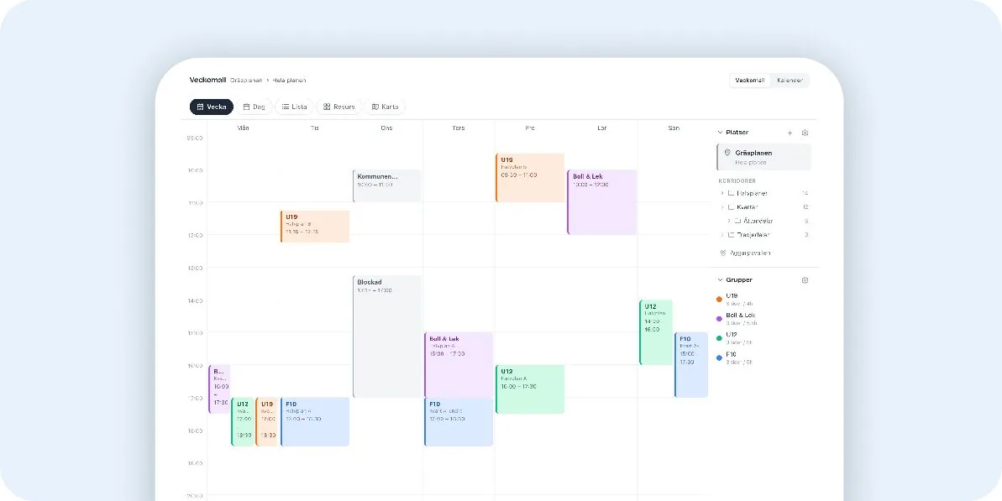Open Platser settings gear

click(x=805, y=133)
